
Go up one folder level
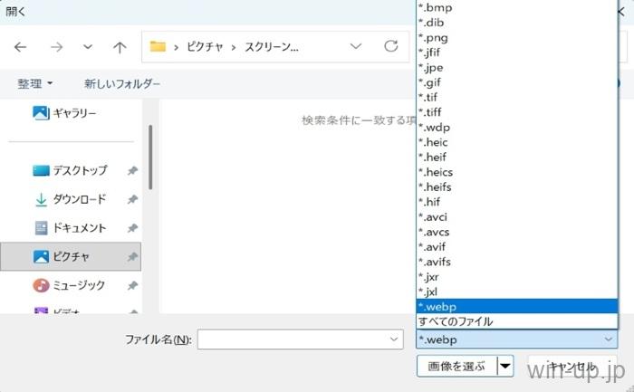coord(120,46)
